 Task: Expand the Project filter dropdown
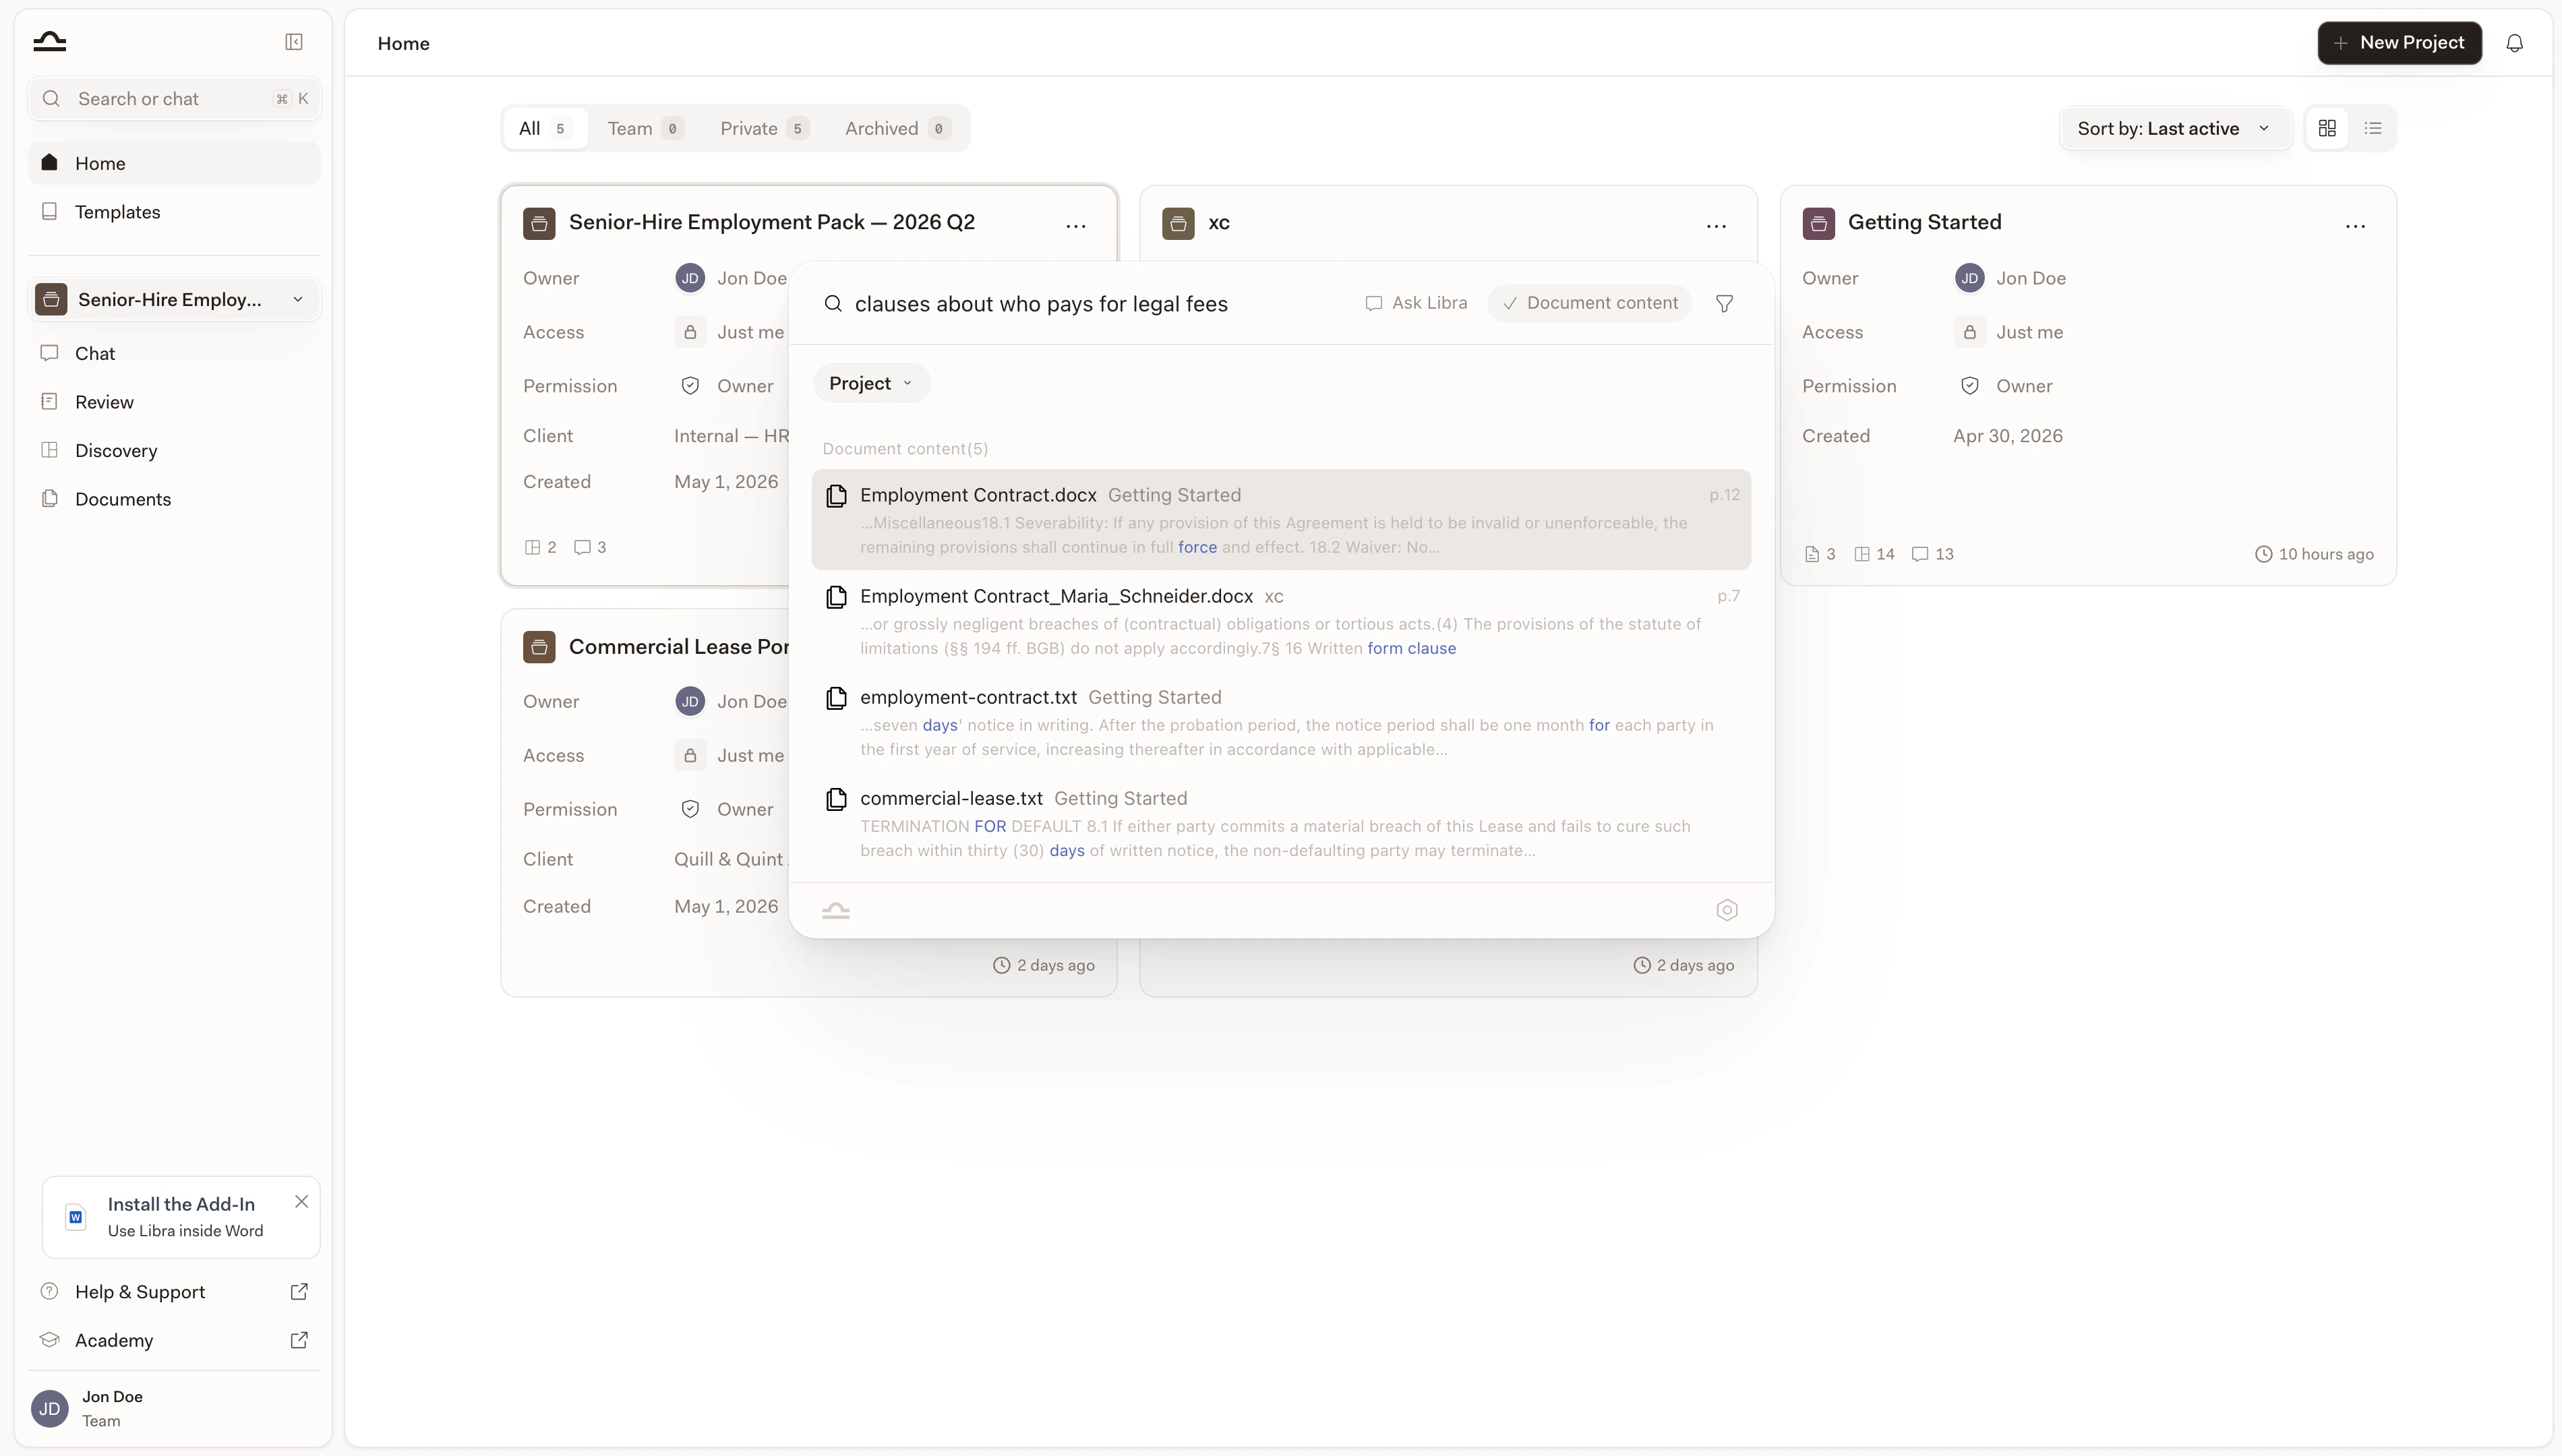pos(871,383)
